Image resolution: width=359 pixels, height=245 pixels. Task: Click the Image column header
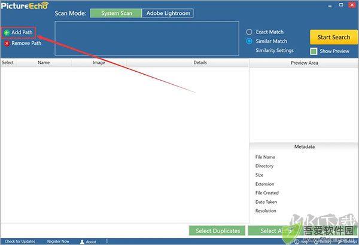(99, 63)
